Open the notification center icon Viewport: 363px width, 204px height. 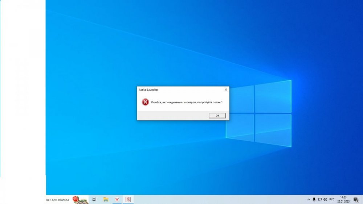(x=356, y=200)
